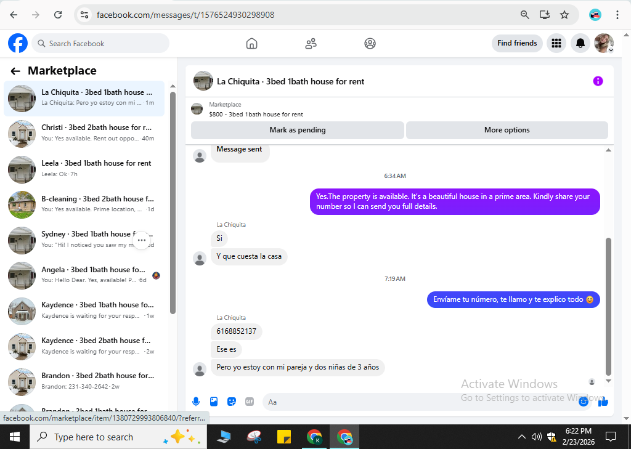Click the browser address bar URL
The height and width of the screenshot is (449, 631).
185,15
